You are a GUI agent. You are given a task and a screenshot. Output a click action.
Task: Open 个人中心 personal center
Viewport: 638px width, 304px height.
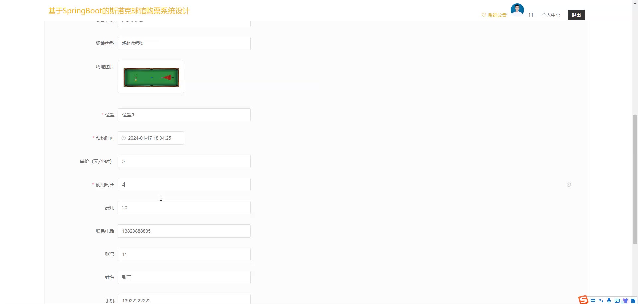551,15
